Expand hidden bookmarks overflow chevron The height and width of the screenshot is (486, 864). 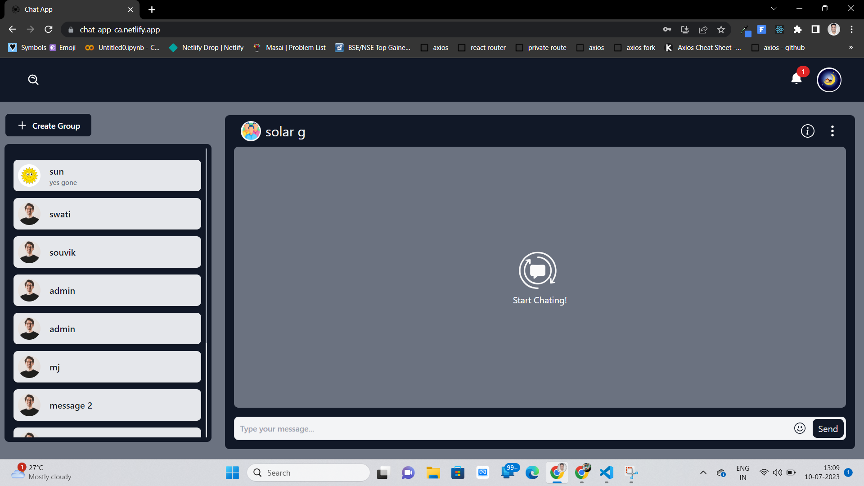[850, 48]
